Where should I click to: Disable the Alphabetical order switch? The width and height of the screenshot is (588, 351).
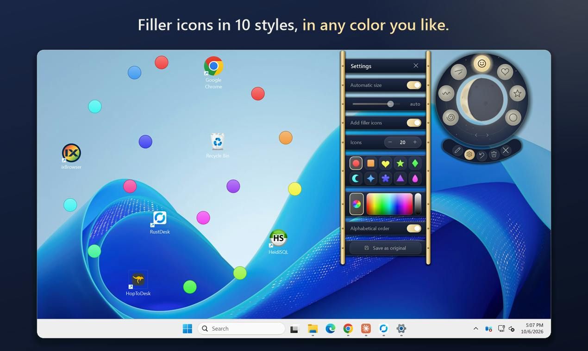coord(414,229)
